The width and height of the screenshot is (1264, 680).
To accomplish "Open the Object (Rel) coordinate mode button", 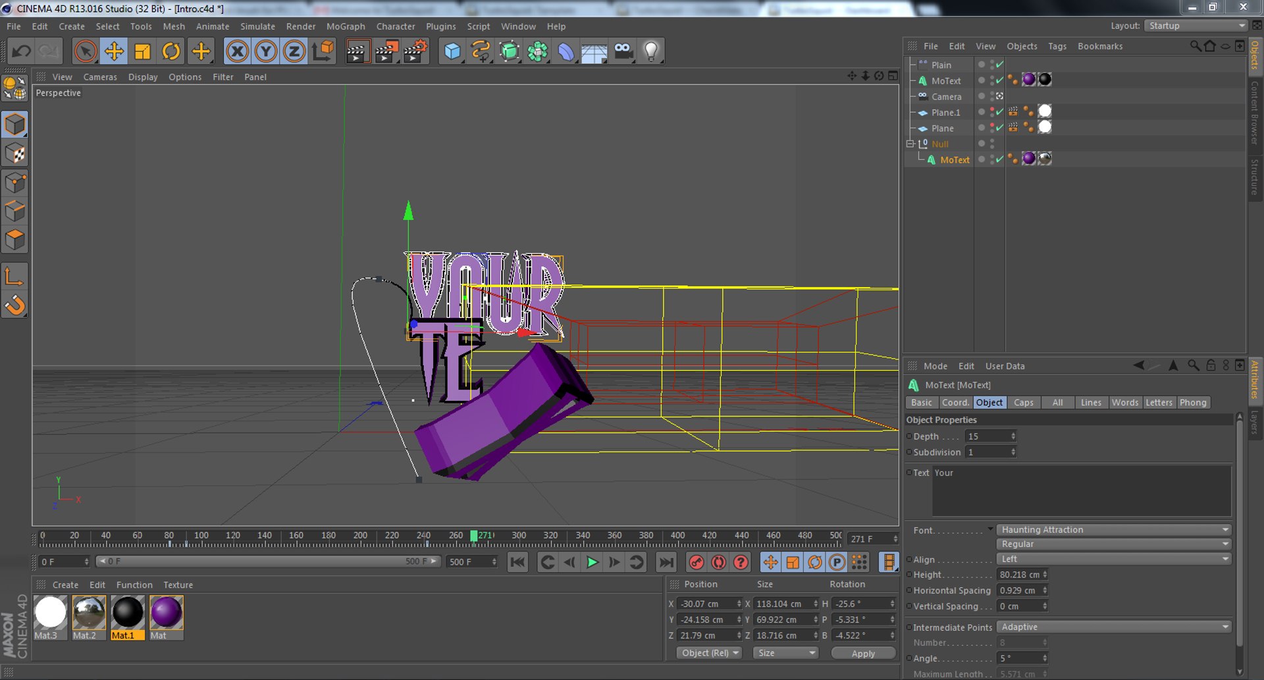I will click(709, 653).
